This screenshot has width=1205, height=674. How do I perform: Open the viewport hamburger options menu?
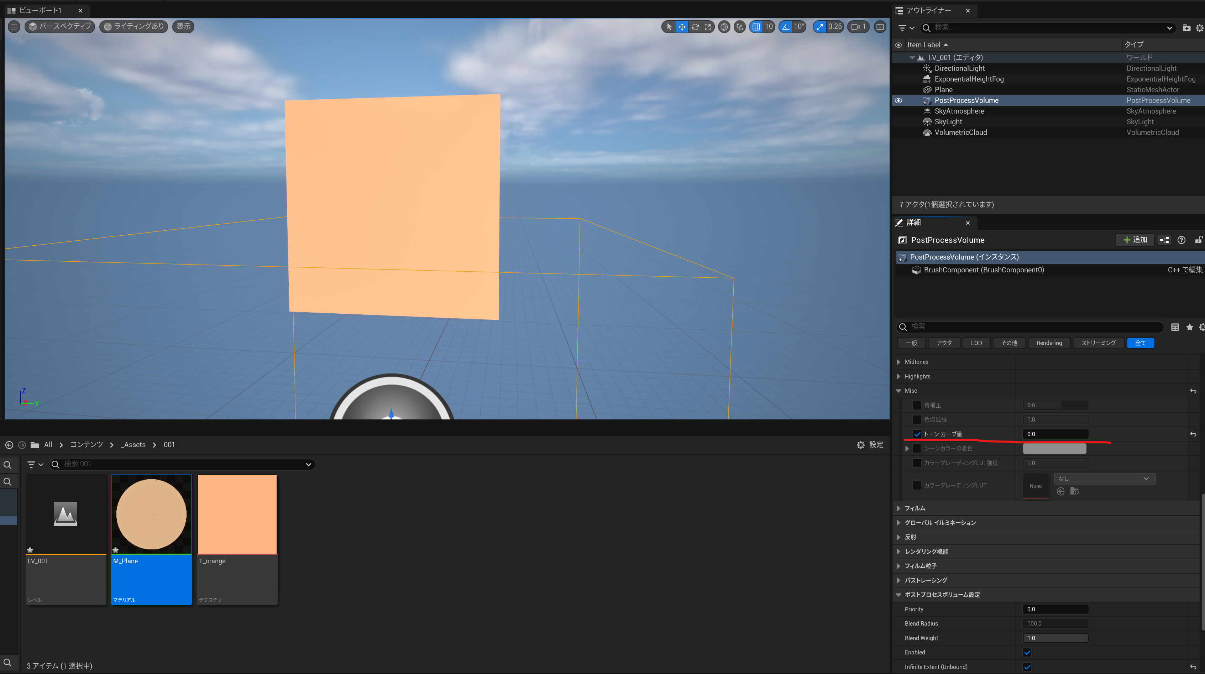point(14,27)
